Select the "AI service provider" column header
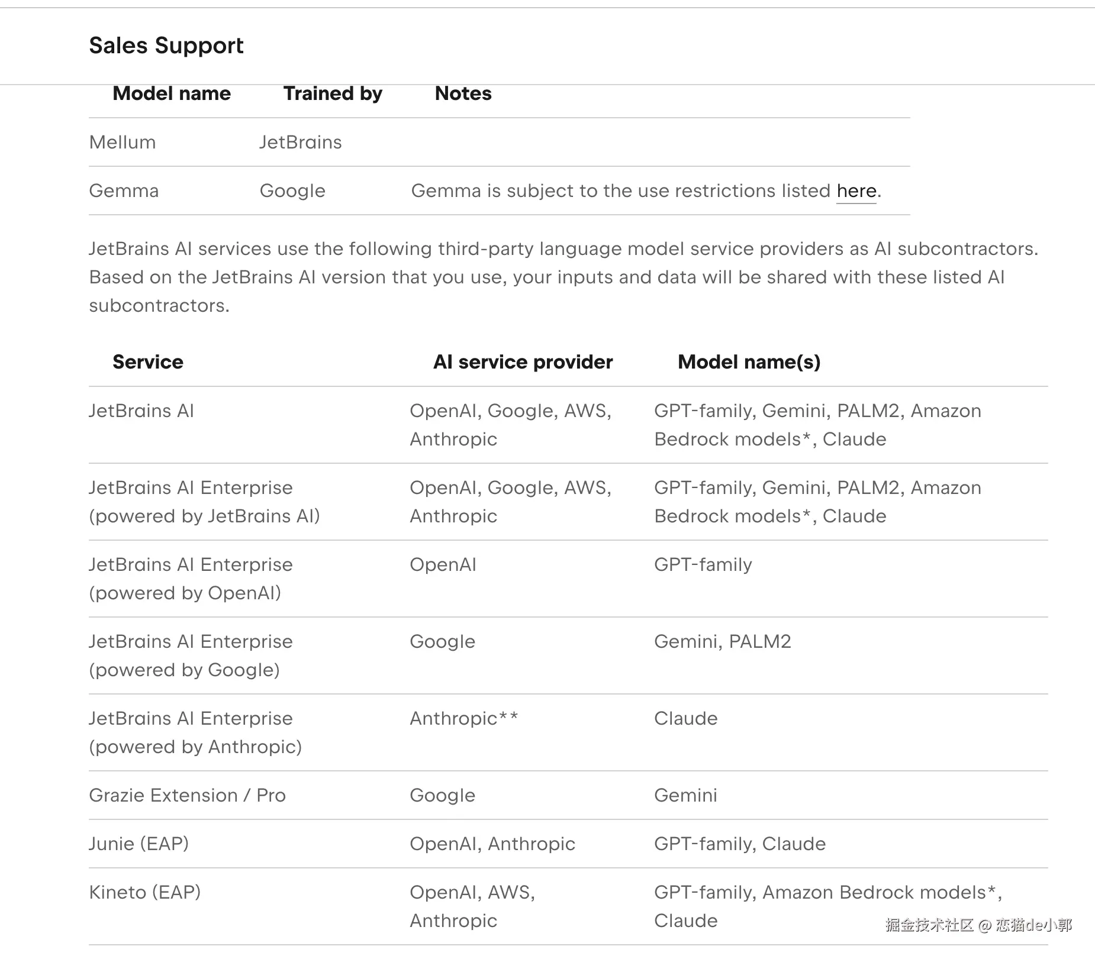This screenshot has height=956, width=1095. [523, 362]
